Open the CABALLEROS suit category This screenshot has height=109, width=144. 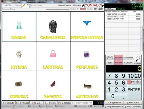click(x=53, y=26)
